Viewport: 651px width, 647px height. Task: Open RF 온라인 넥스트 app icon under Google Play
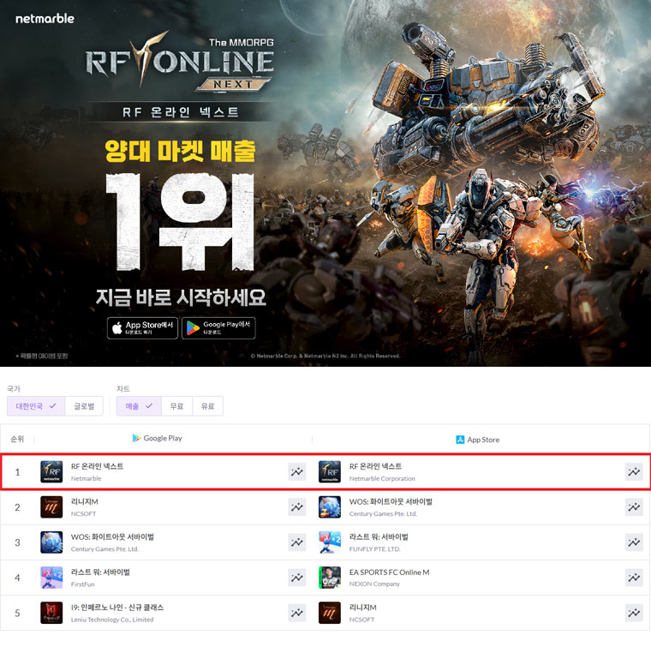click(x=51, y=472)
